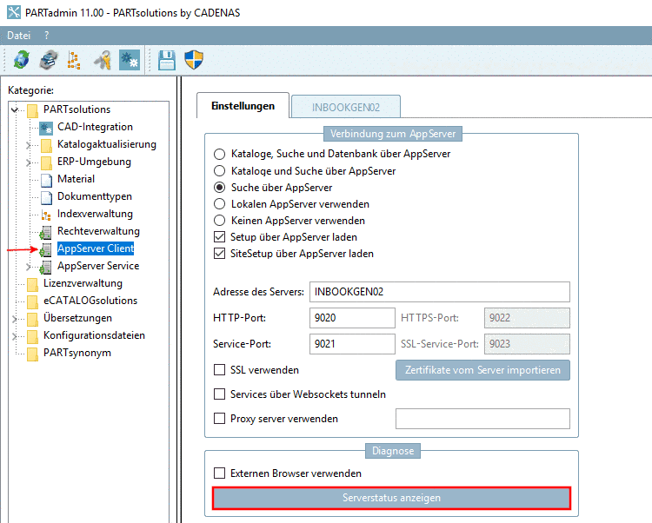Click the printer-like toolbar icon

[x=49, y=60]
